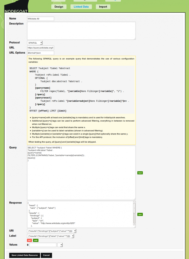This screenshot has height=259, width=189.
Task: Click the Description resize handle
Action: (x=135, y=39)
